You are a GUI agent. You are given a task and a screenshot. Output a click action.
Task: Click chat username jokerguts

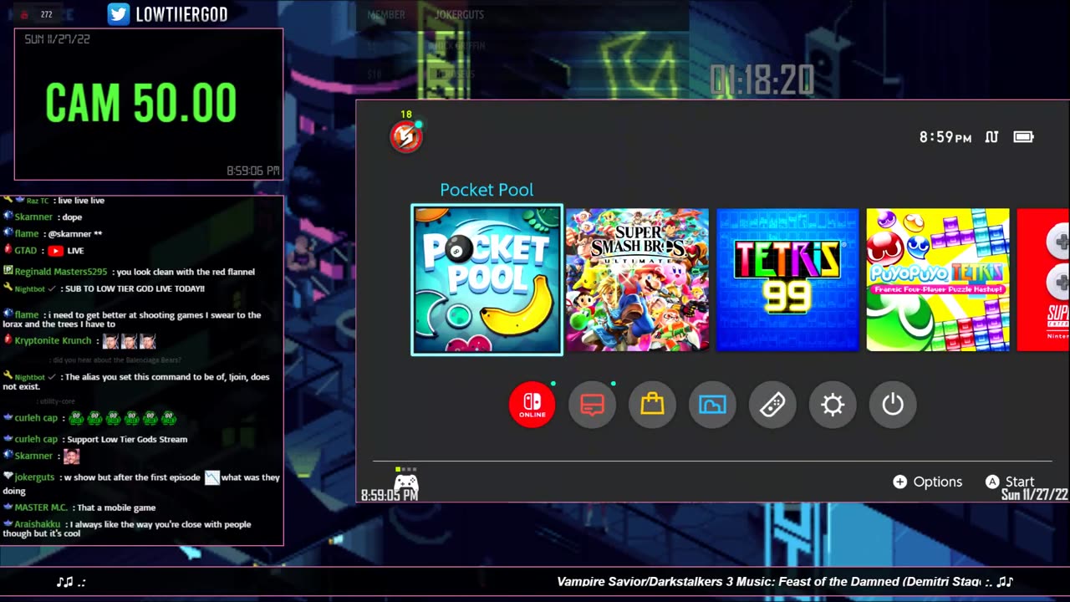coord(34,477)
